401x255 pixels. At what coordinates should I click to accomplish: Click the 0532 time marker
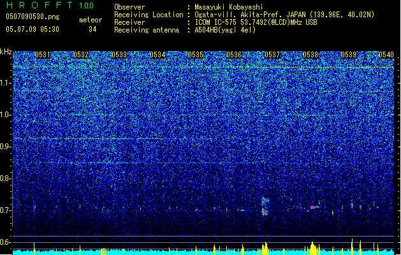pyautogui.click(x=81, y=55)
